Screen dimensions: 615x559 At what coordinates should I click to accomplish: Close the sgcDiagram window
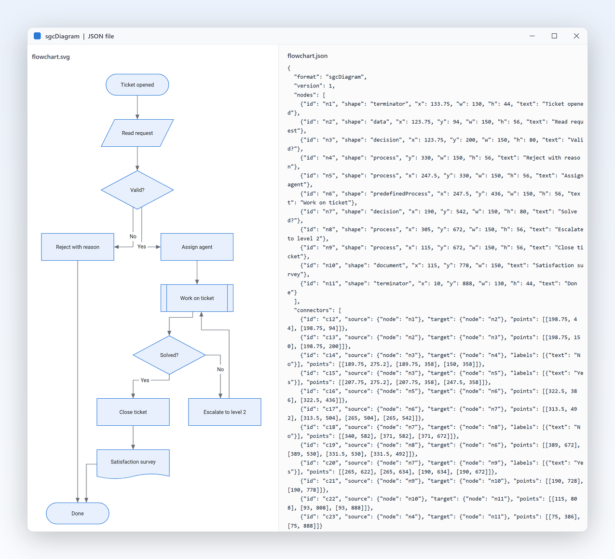coord(576,36)
